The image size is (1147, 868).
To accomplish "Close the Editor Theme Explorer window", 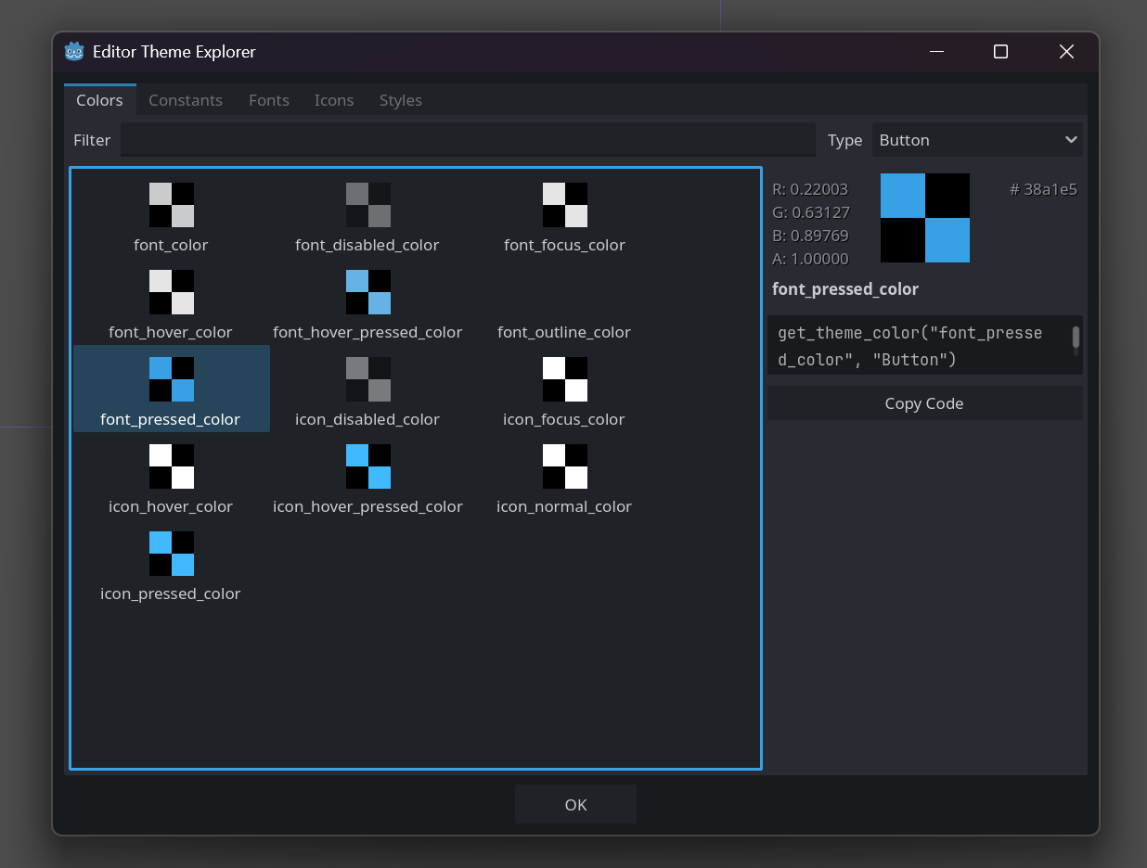I will (x=1066, y=52).
